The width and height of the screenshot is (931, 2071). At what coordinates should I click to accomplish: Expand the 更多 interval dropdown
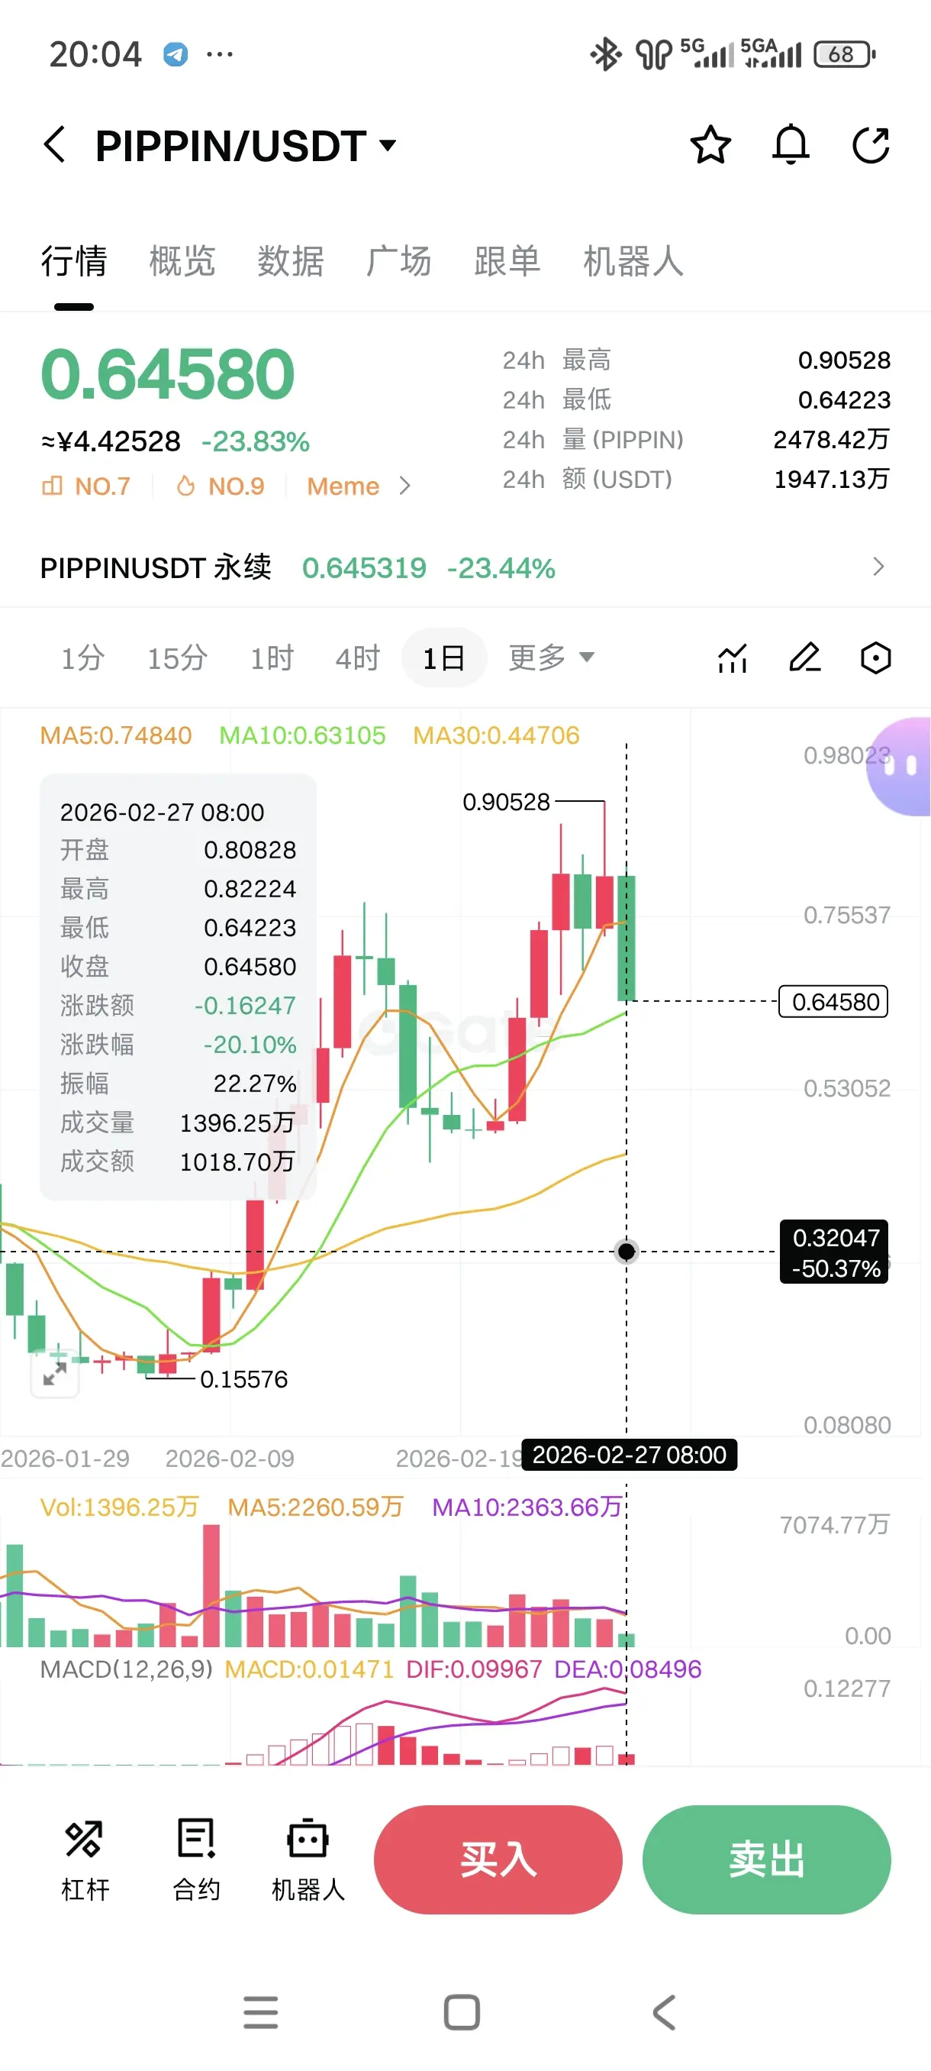[551, 657]
